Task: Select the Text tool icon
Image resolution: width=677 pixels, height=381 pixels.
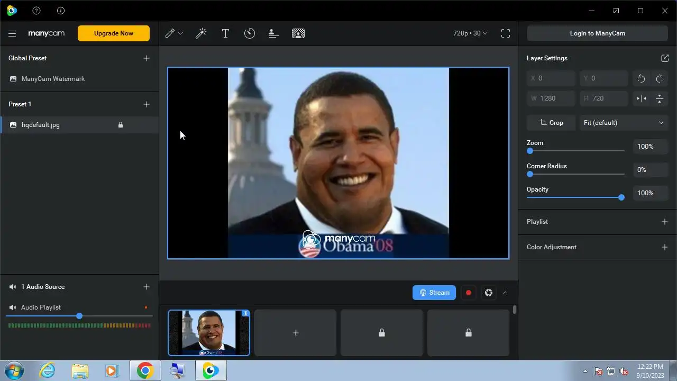Action: click(225, 33)
